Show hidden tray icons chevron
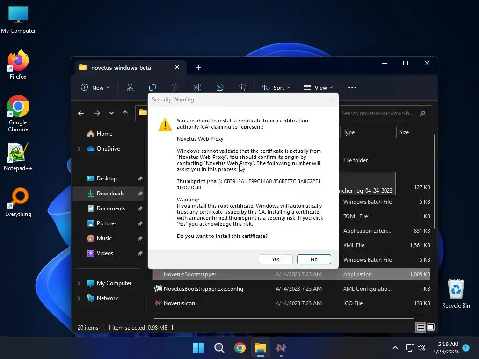 tap(395, 348)
